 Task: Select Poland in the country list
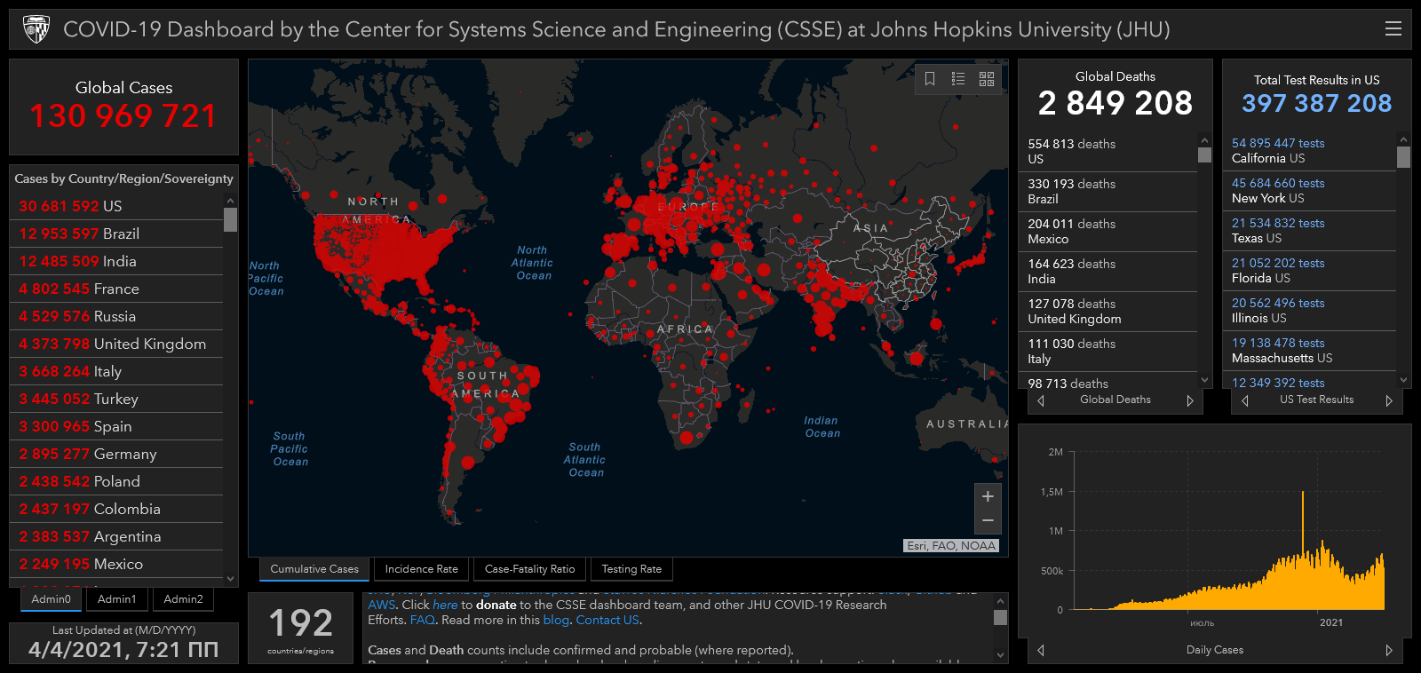[116, 481]
